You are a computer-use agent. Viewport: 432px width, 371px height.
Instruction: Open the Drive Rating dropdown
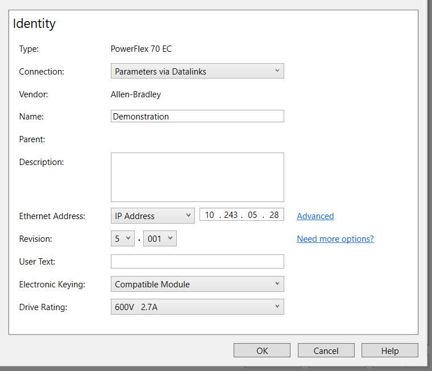coord(197,307)
